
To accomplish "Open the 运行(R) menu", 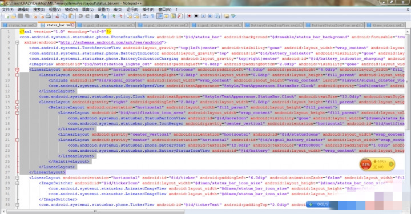I will coord(132,10).
